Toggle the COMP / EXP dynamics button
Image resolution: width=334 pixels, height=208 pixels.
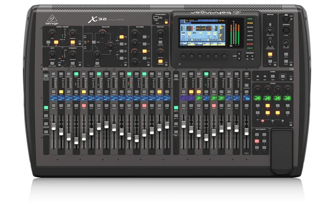click(x=73, y=63)
